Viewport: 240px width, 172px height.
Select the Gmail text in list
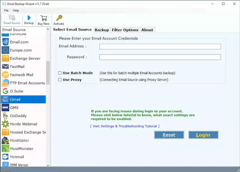click(x=15, y=100)
